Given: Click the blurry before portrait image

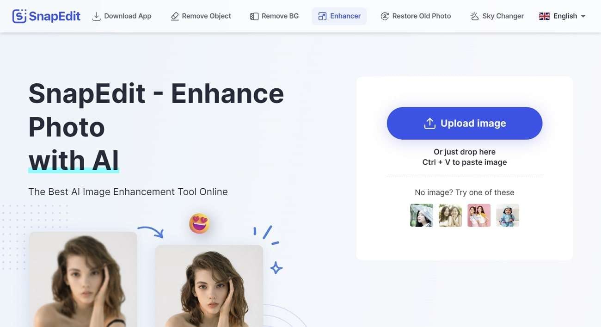Looking at the screenshot, I should (x=83, y=279).
